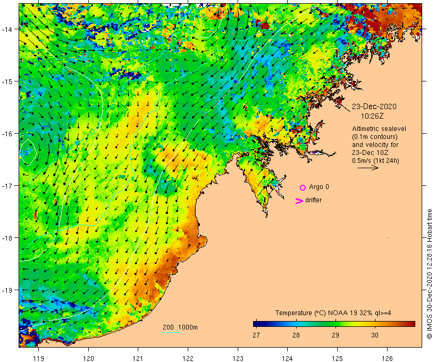Click the '124' longitude axis label
The image size is (436, 362).
click(x=288, y=358)
